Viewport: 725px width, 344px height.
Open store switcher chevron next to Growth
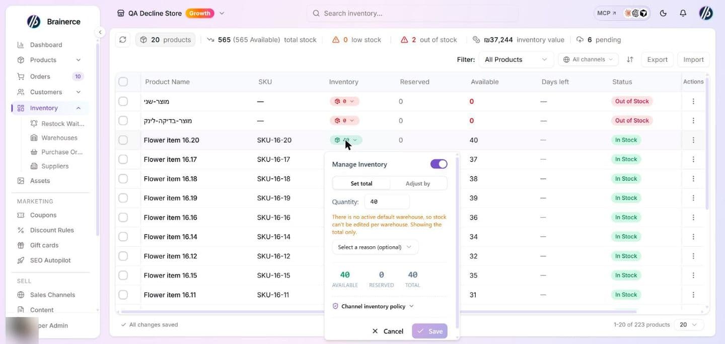(x=222, y=13)
